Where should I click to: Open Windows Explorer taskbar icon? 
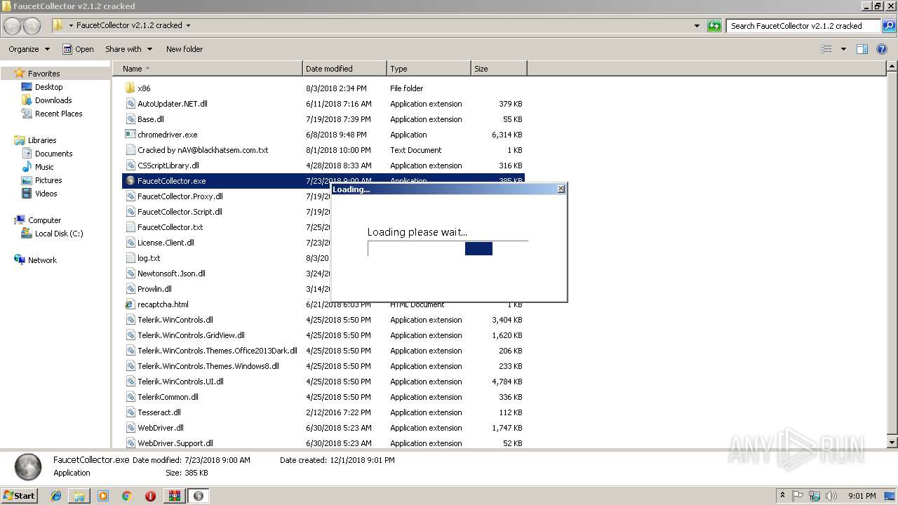pos(79,496)
